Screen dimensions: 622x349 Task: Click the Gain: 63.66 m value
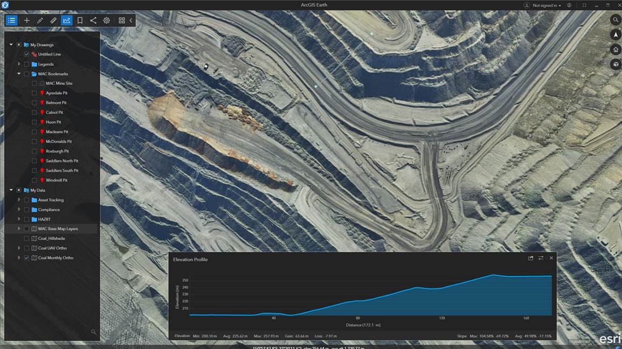point(296,336)
